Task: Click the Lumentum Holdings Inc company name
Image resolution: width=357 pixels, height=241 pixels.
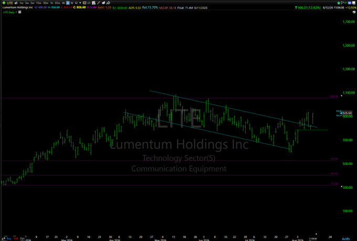Action: coord(18,7)
